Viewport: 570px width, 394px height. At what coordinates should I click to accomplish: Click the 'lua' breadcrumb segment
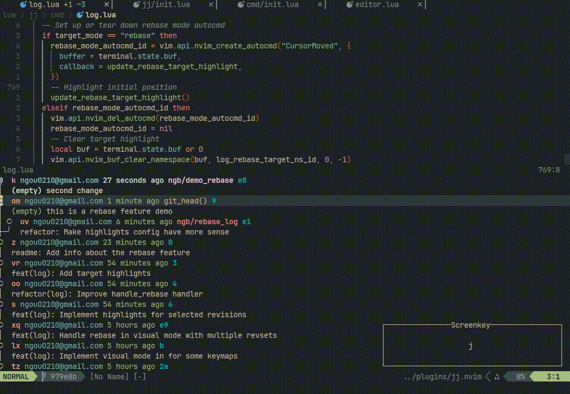click(x=9, y=15)
